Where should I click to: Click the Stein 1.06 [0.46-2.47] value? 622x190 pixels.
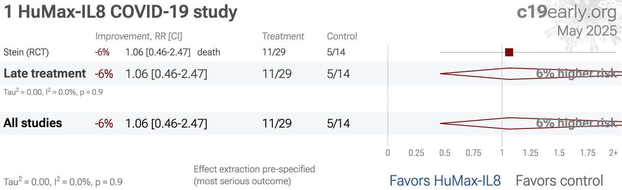[x=158, y=52]
